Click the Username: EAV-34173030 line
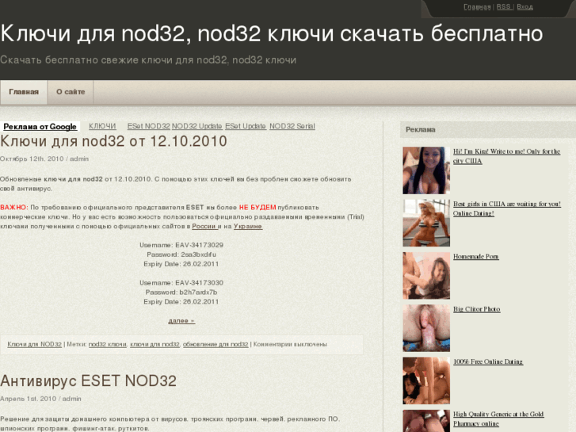576x432 pixels. tap(181, 283)
